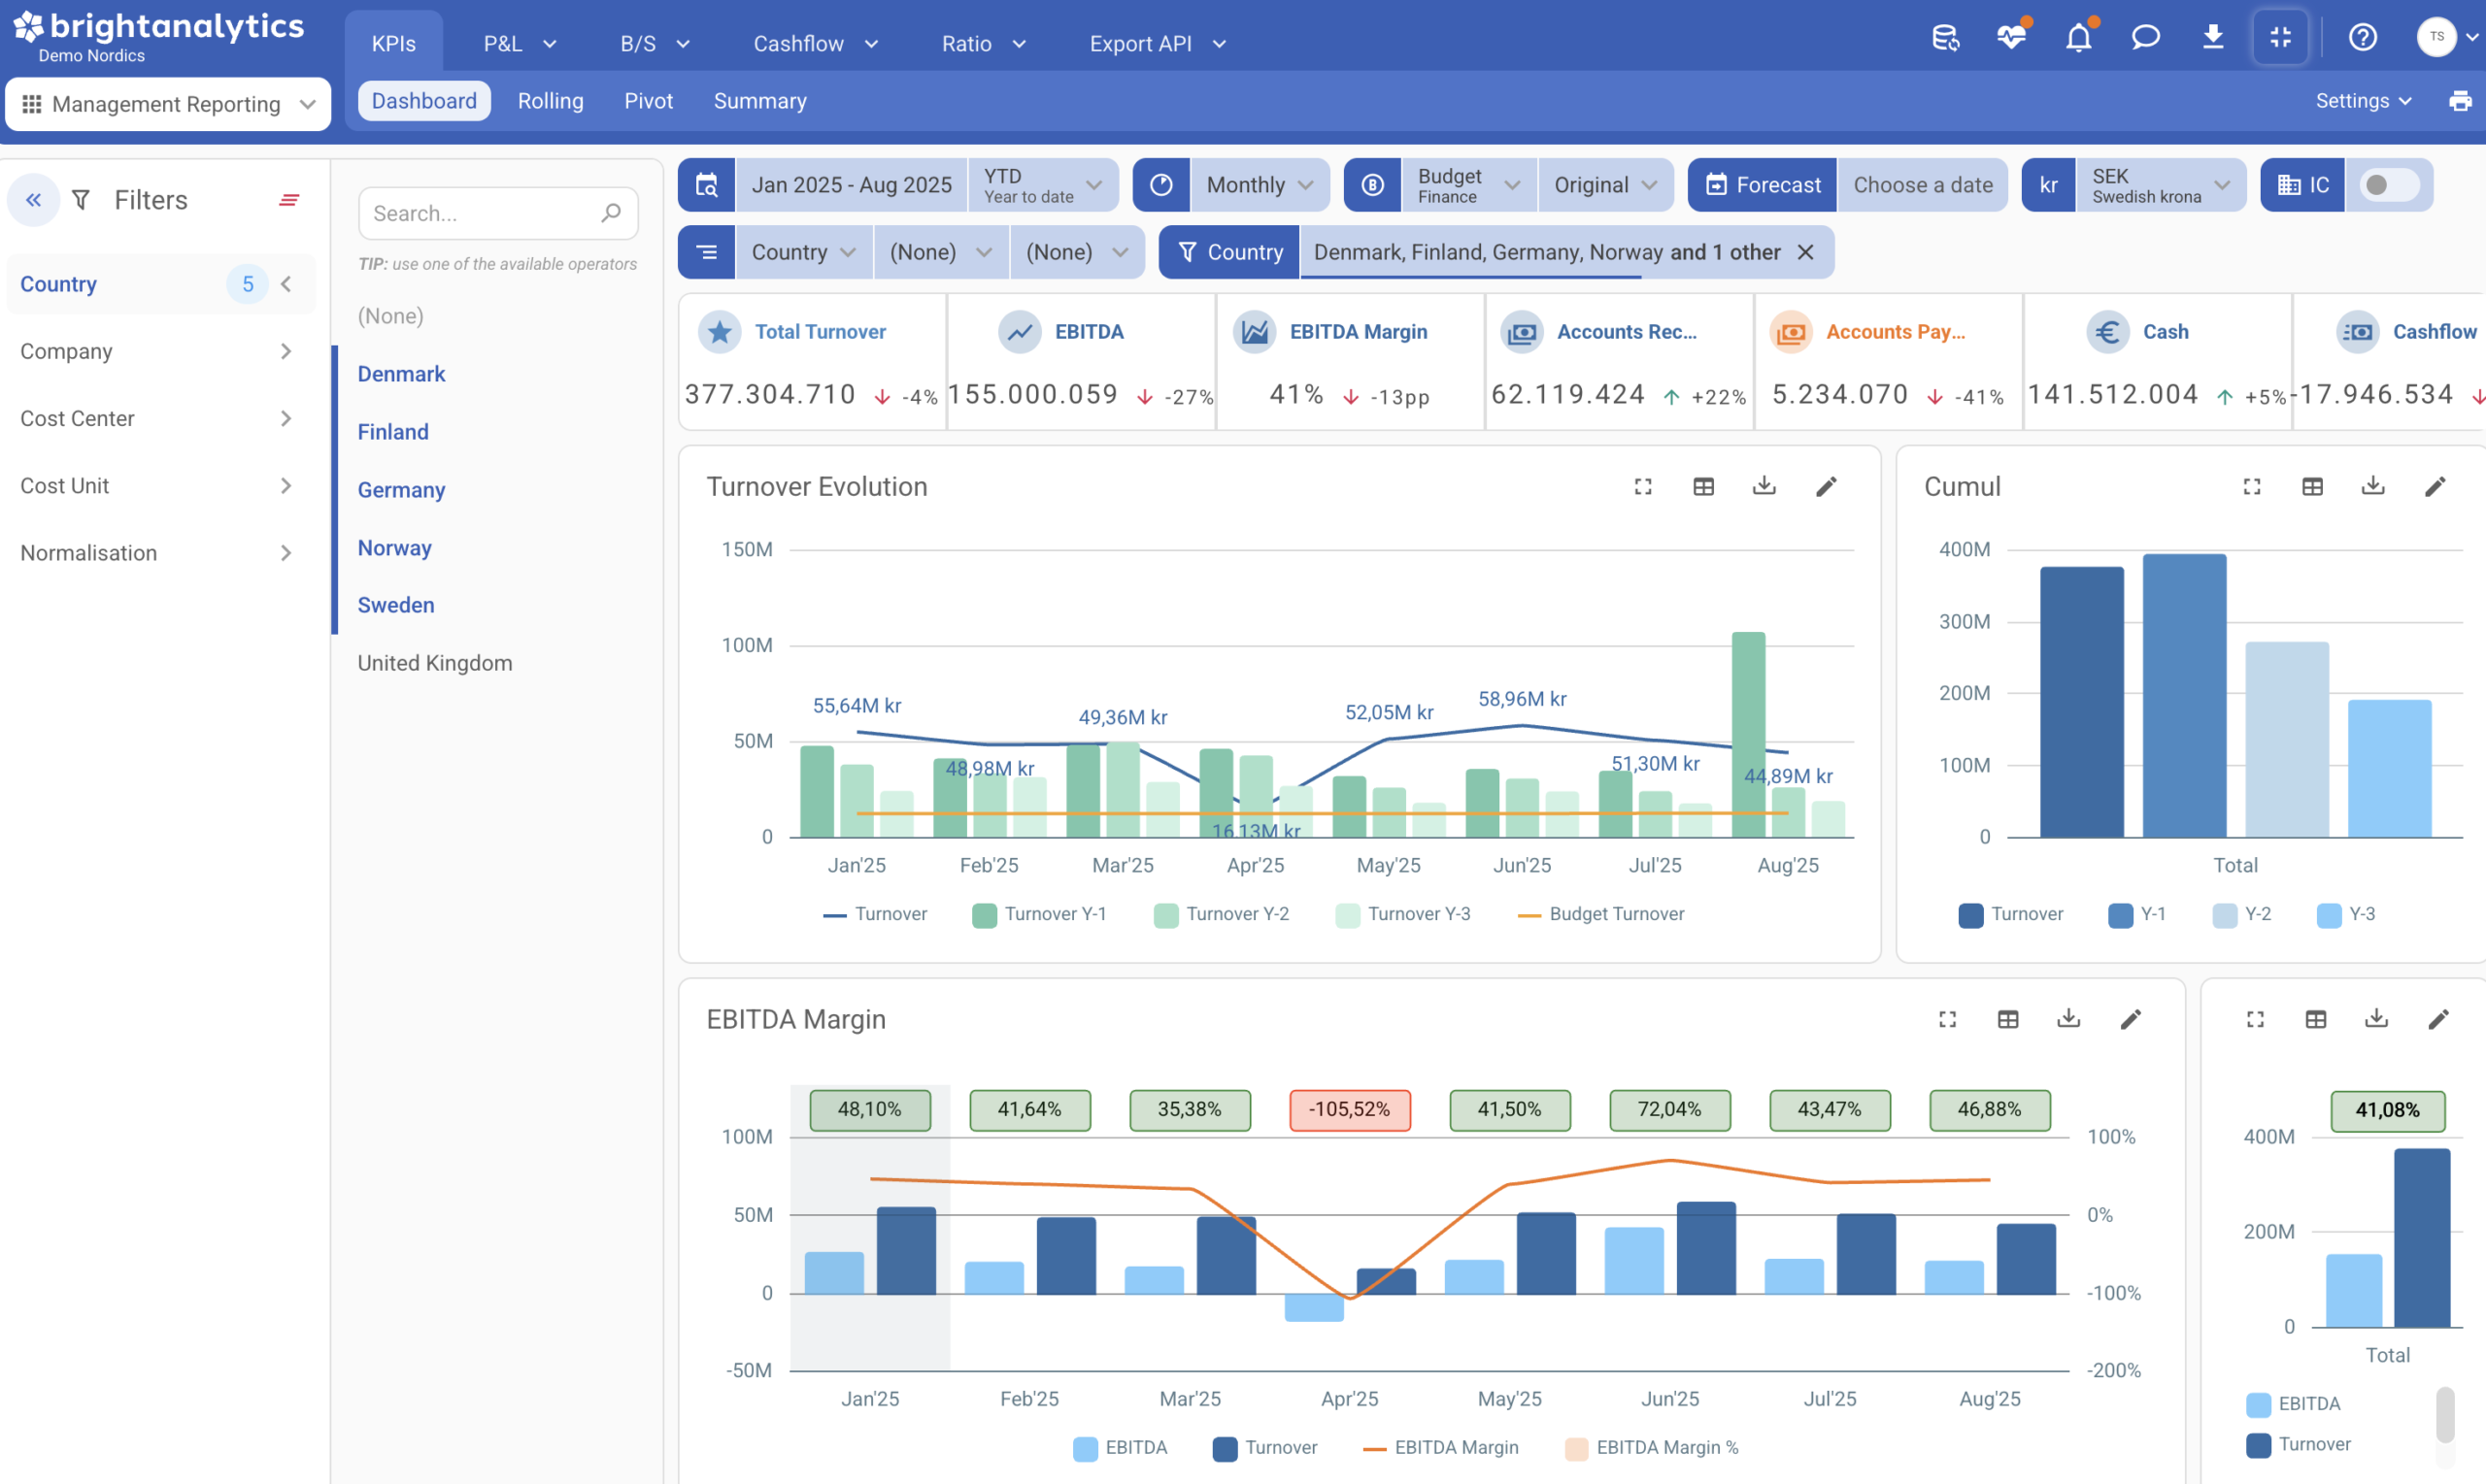The image size is (2486, 1484).
Task: Open the chat comments icon
Action: coord(2146,38)
